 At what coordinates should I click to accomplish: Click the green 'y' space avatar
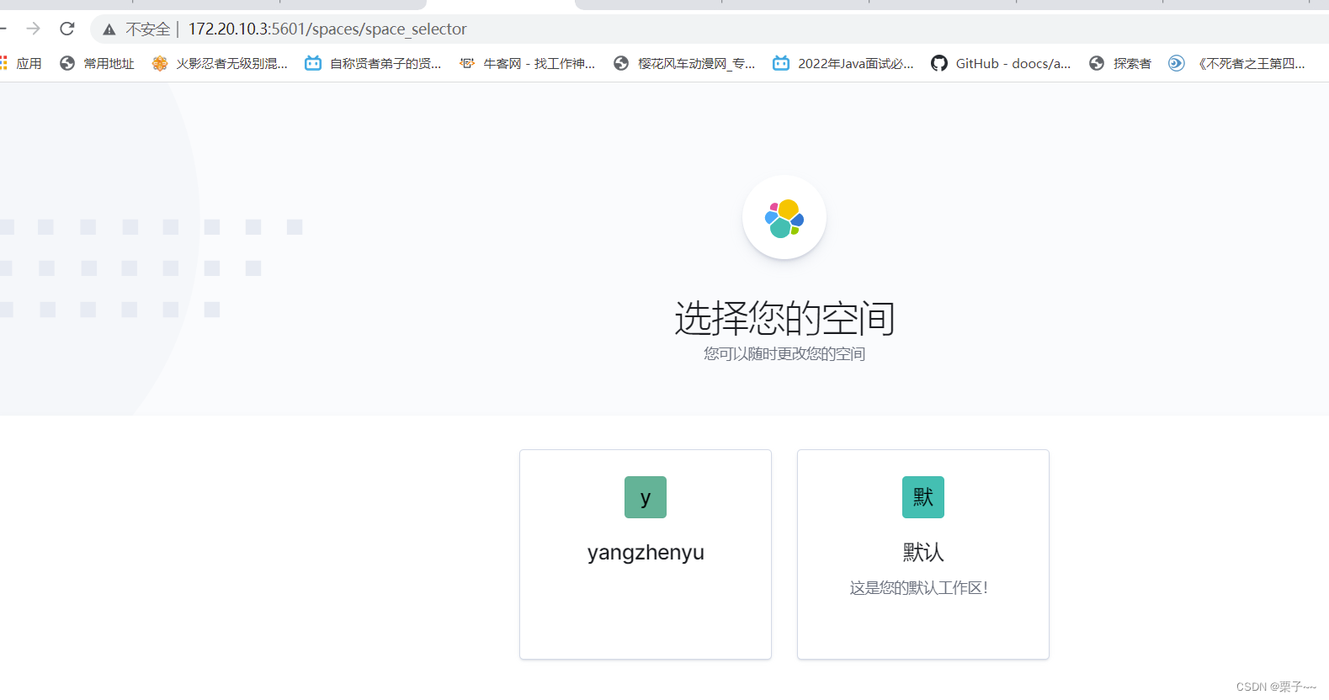point(646,497)
